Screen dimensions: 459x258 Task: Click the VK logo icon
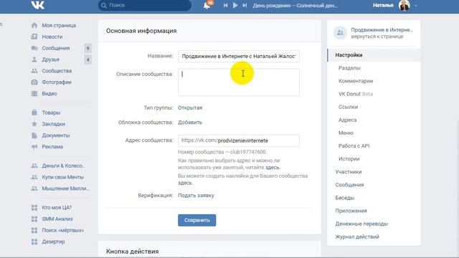pyautogui.click(x=38, y=5)
